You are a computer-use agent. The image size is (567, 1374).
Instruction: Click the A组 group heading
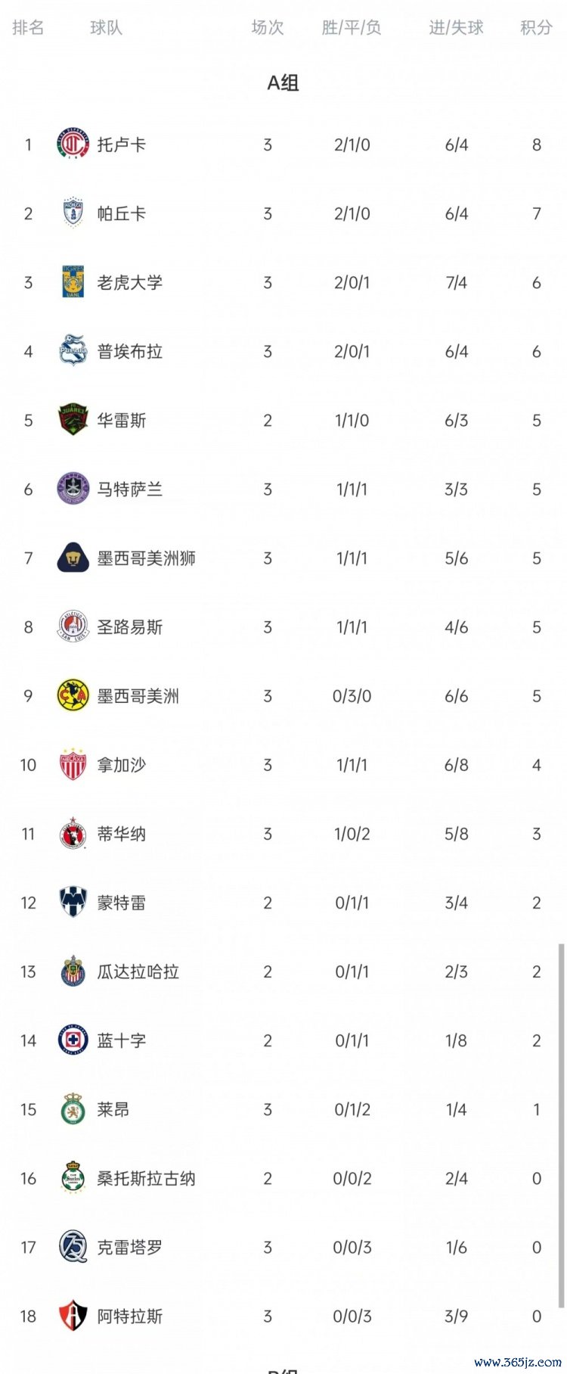[283, 82]
